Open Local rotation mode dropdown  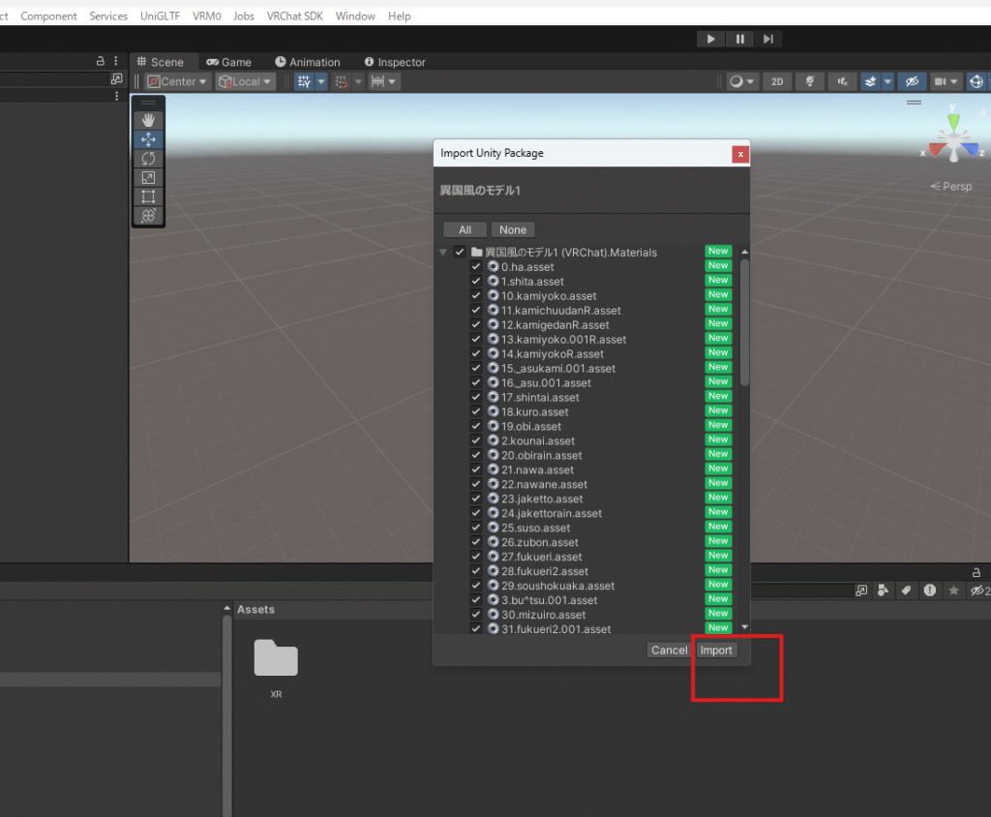point(245,81)
